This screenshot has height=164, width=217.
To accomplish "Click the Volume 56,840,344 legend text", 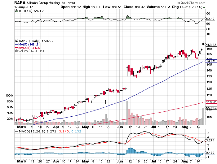I will [x=31, y=51].
